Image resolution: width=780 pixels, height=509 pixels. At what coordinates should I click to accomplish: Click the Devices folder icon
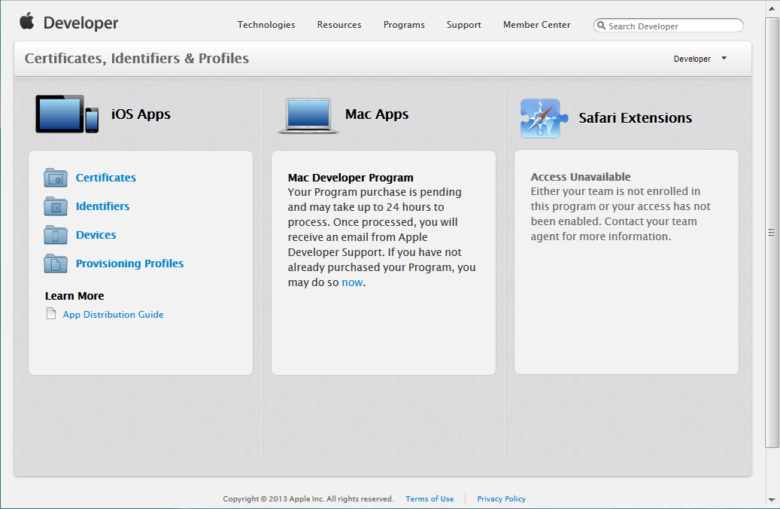tap(56, 235)
